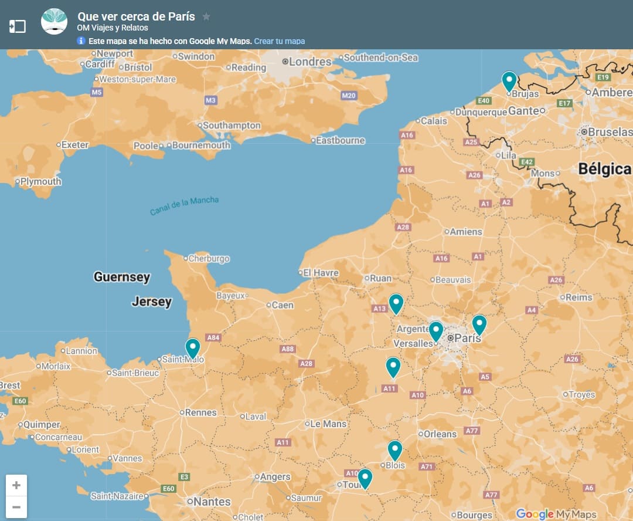Click the 'Nantes' city label
Image resolution: width=633 pixels, height=521 pixels.
(212, 502)
